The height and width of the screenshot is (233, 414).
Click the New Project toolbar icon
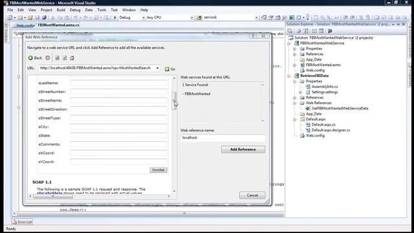coord(10,17)
